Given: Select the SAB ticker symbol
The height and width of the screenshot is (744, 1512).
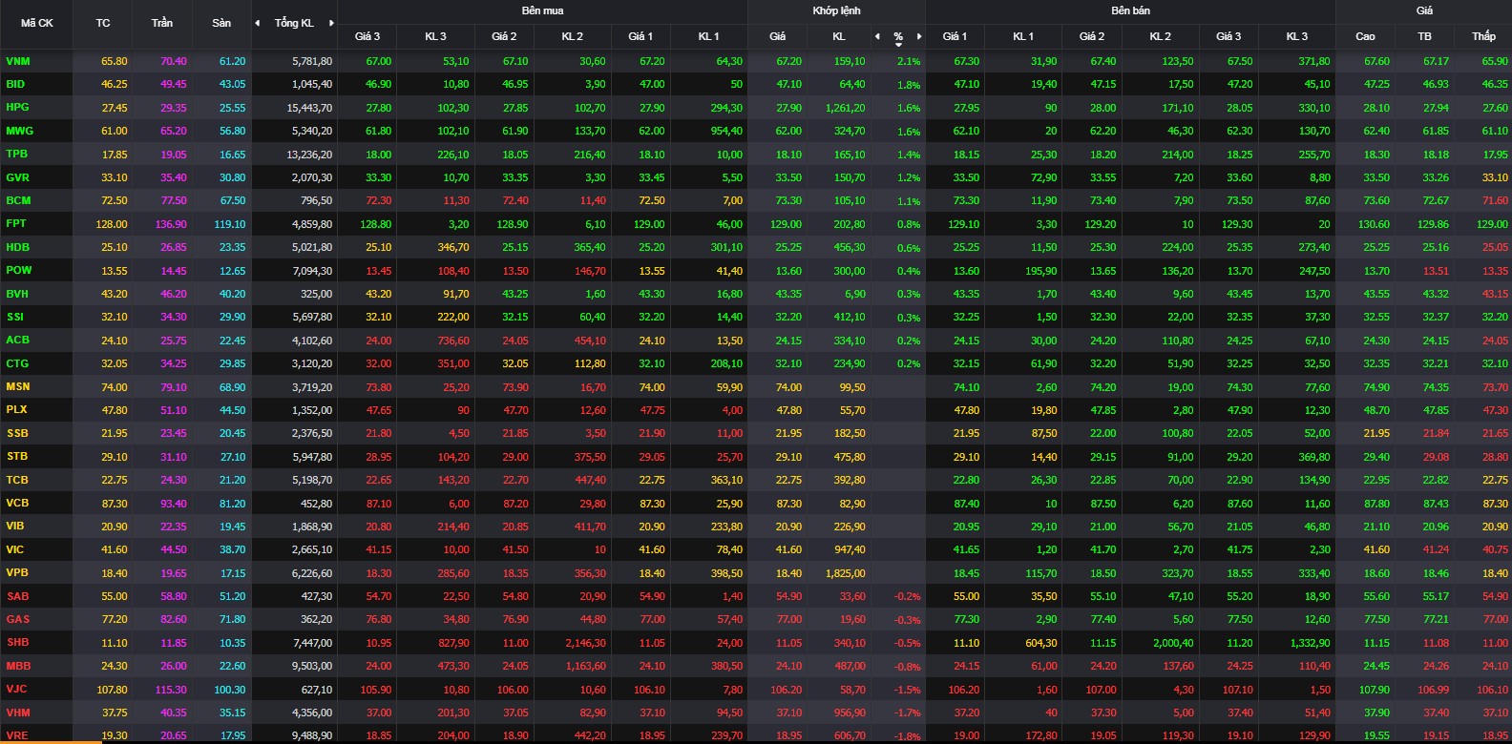Looking at the screenshot, I should pos(17,596).
